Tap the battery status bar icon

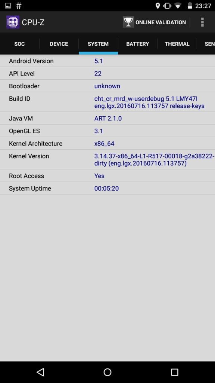tap(190, 6)
